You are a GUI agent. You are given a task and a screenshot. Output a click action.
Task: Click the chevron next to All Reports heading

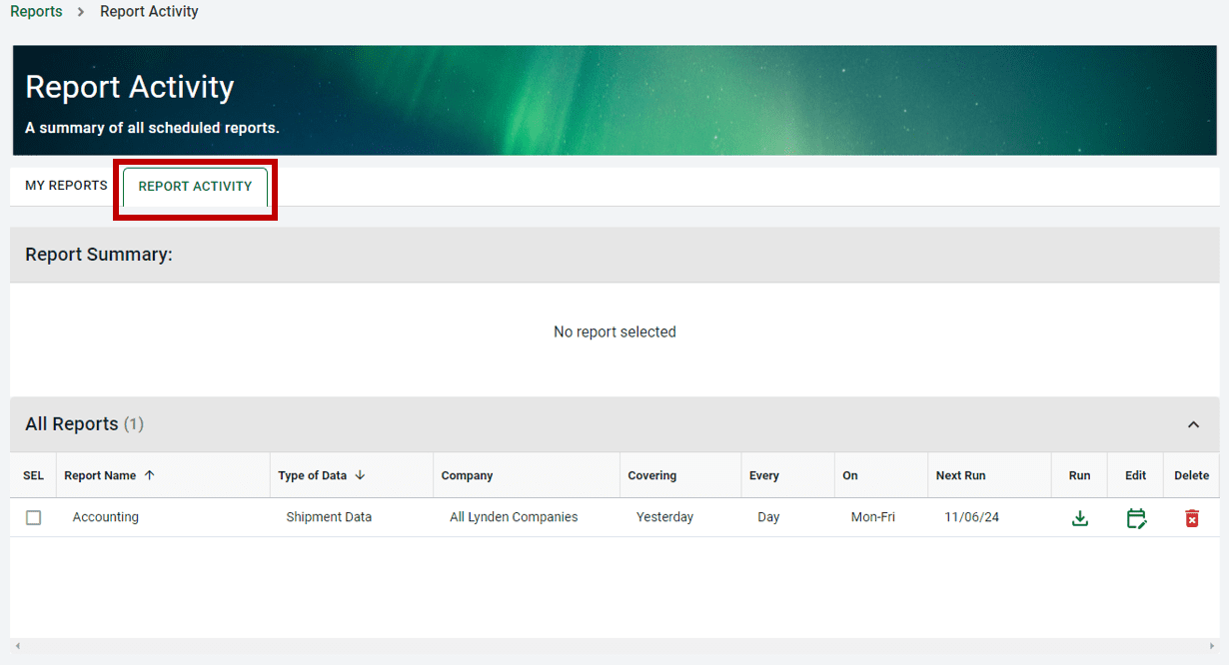click(1193, 423)
